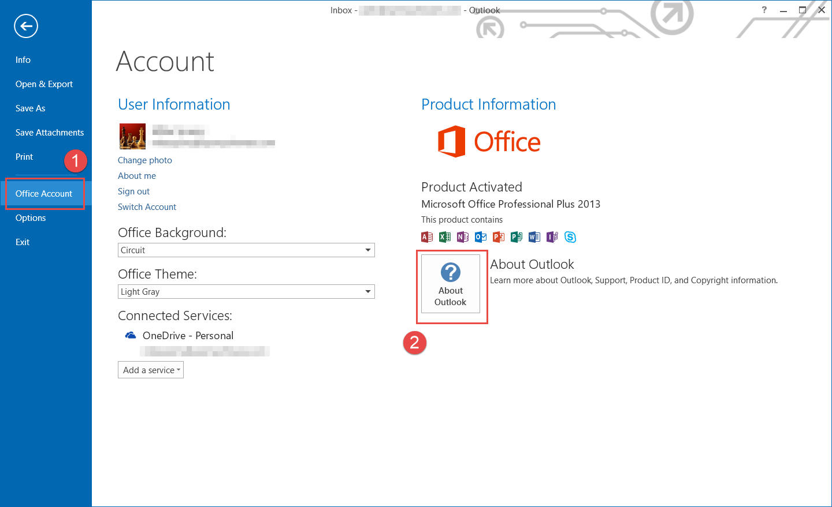Image resolution: width=832 pixels, height=507 pixels.
Task: Click the InfoPath icon in product list
Action: [552, 237]
